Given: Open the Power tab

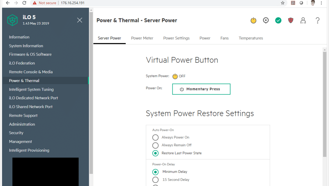Looking at the screenshot, I should (205, 38).
